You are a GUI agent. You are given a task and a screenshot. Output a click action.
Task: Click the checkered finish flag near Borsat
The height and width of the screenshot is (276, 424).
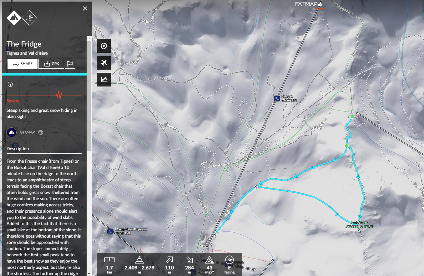point(256,187)
